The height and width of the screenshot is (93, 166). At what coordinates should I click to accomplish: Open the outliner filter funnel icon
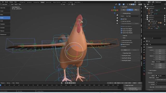point(165,4)
